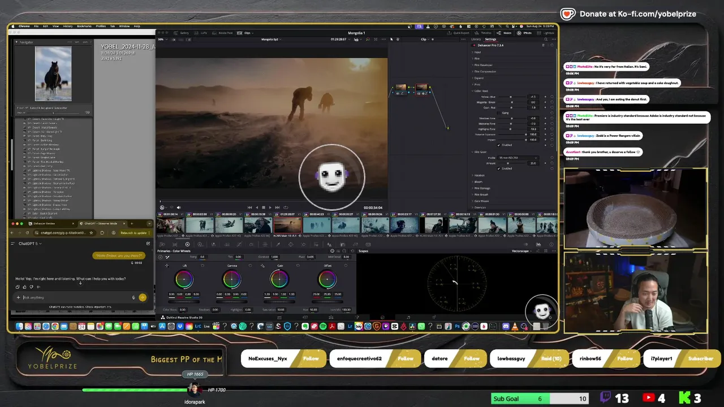
Task: Select the hand pan tool in node editor
Action: point(398,39)
